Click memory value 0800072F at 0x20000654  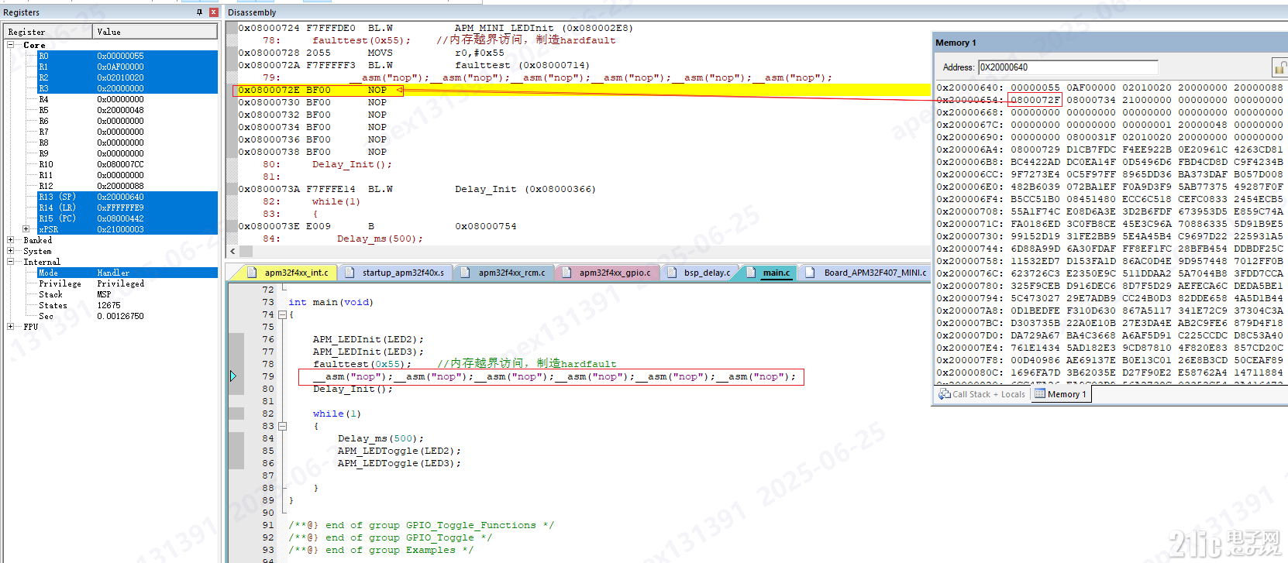(1035, 100)
